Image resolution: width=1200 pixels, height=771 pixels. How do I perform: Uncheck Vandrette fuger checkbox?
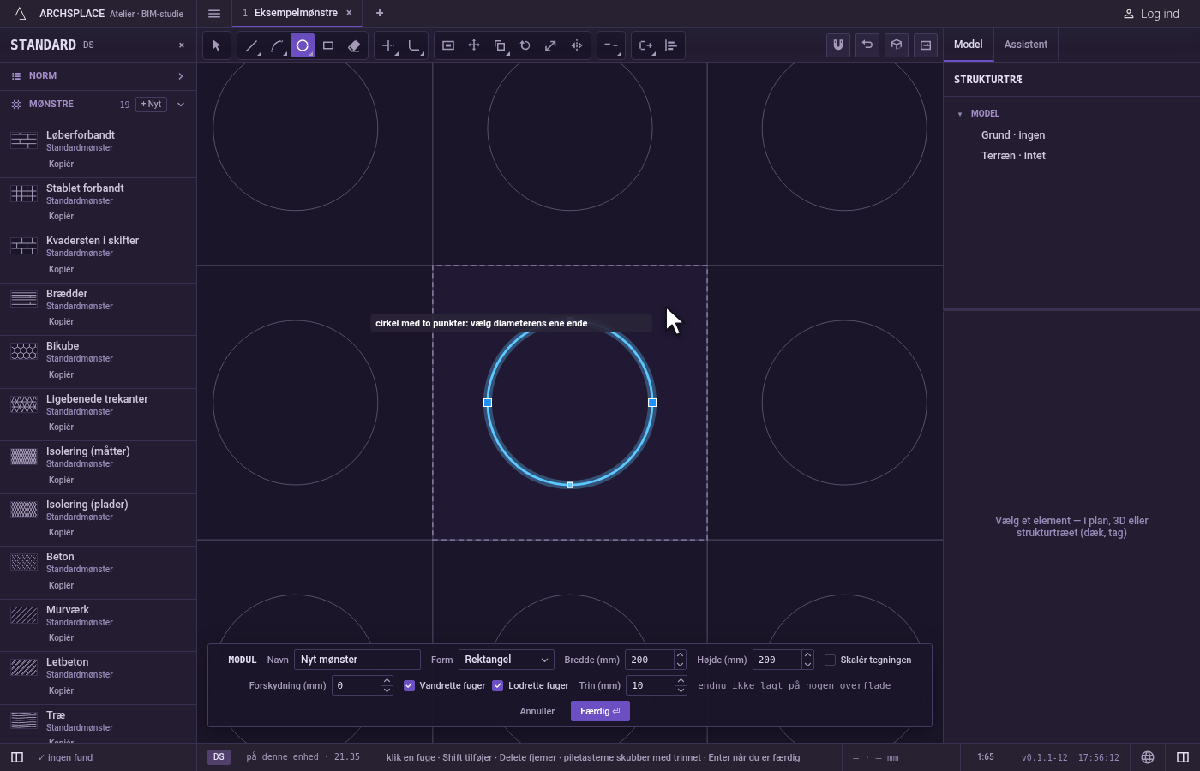point(409,685)
